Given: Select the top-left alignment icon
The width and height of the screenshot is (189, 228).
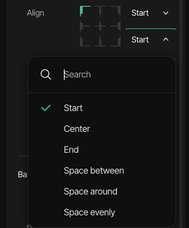Looking at the screenshot, I should tap(85, 11).
